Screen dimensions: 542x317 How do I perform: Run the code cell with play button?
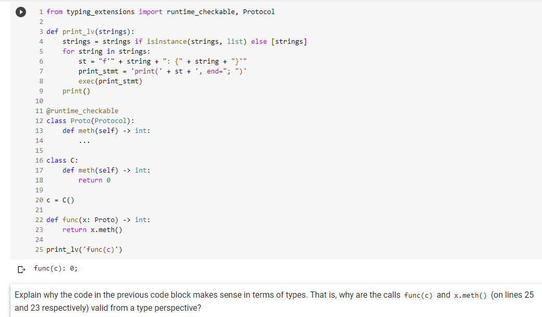pyautogui.click(x=21, y=12)
